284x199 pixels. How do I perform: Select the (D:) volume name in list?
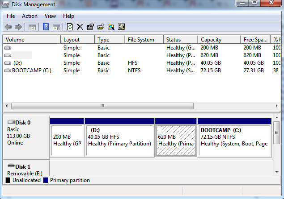point(17,63)
